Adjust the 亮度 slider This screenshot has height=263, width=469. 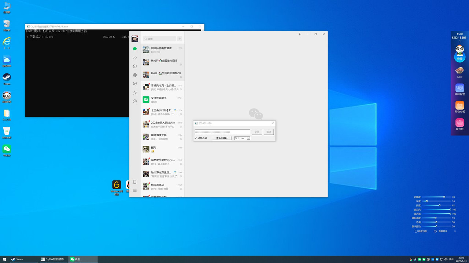tap(436, 205)
